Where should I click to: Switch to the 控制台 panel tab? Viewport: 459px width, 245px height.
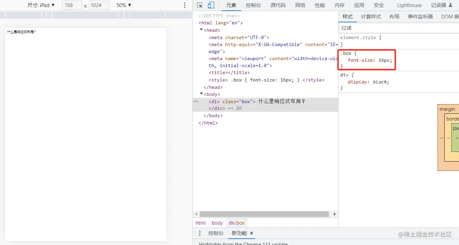(x=253, y=5)
